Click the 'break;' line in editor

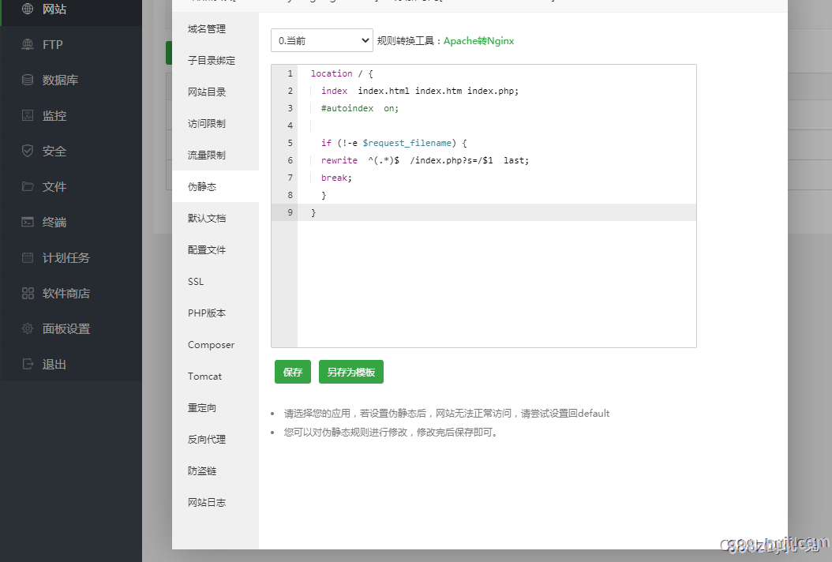[336, 178]
